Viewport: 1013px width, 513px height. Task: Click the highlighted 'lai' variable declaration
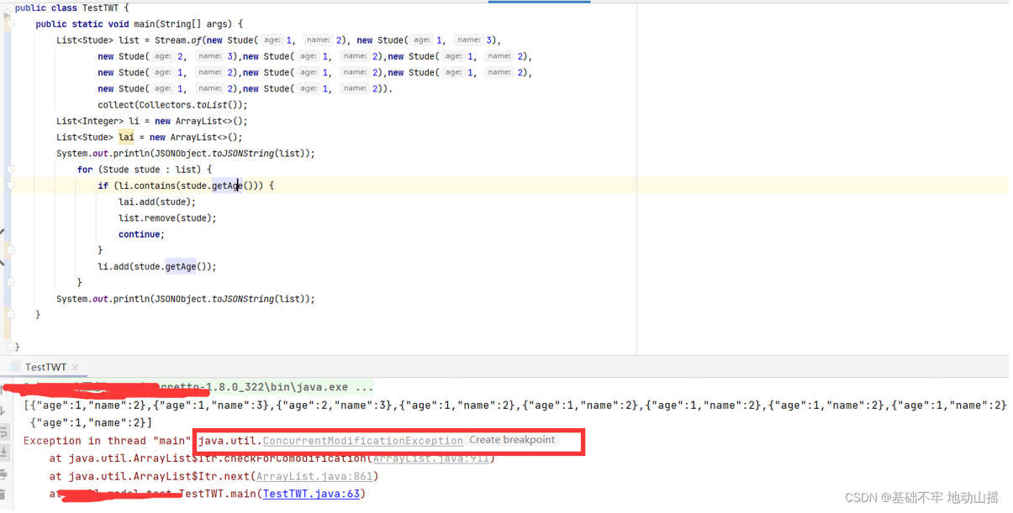(125, 137)
